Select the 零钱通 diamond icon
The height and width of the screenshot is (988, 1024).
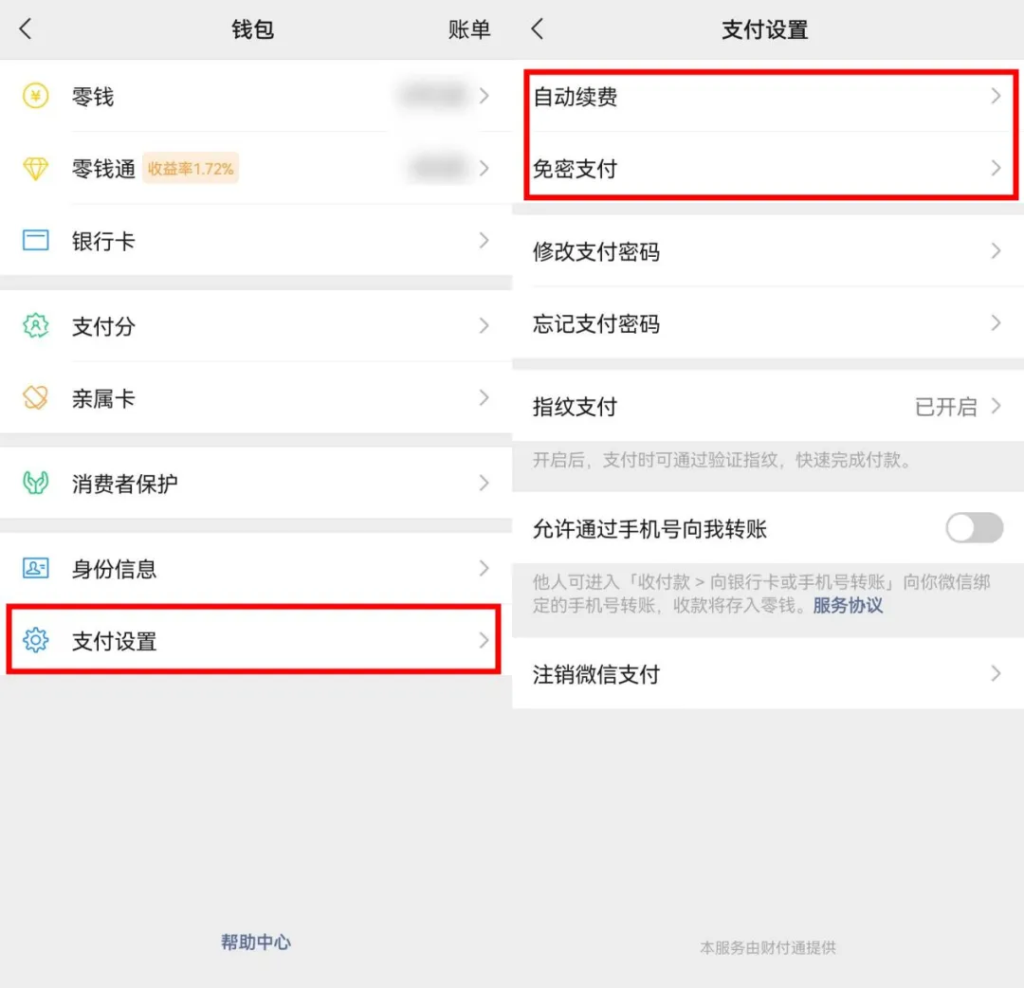(35, 168)
